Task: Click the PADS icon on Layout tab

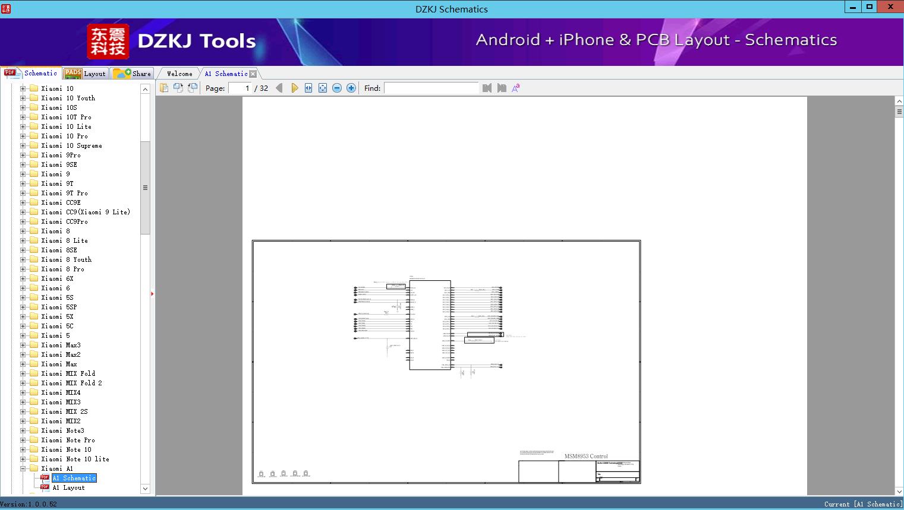Action: [73, 74]
